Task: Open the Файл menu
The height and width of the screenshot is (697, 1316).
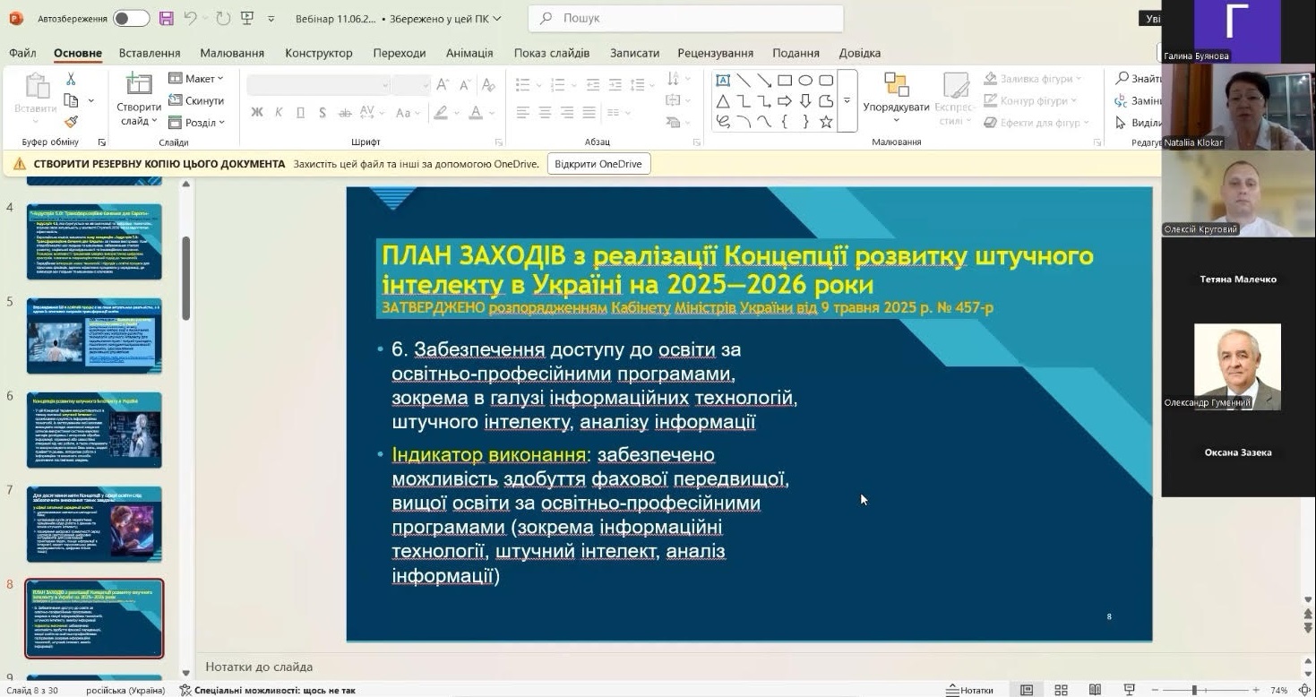Action: tap(22, 53)
